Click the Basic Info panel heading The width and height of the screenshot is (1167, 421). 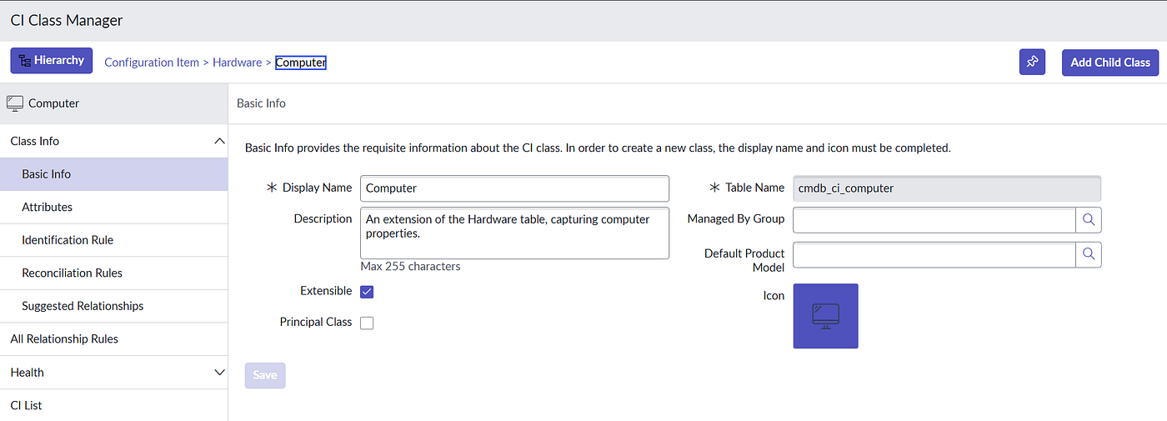262,103
